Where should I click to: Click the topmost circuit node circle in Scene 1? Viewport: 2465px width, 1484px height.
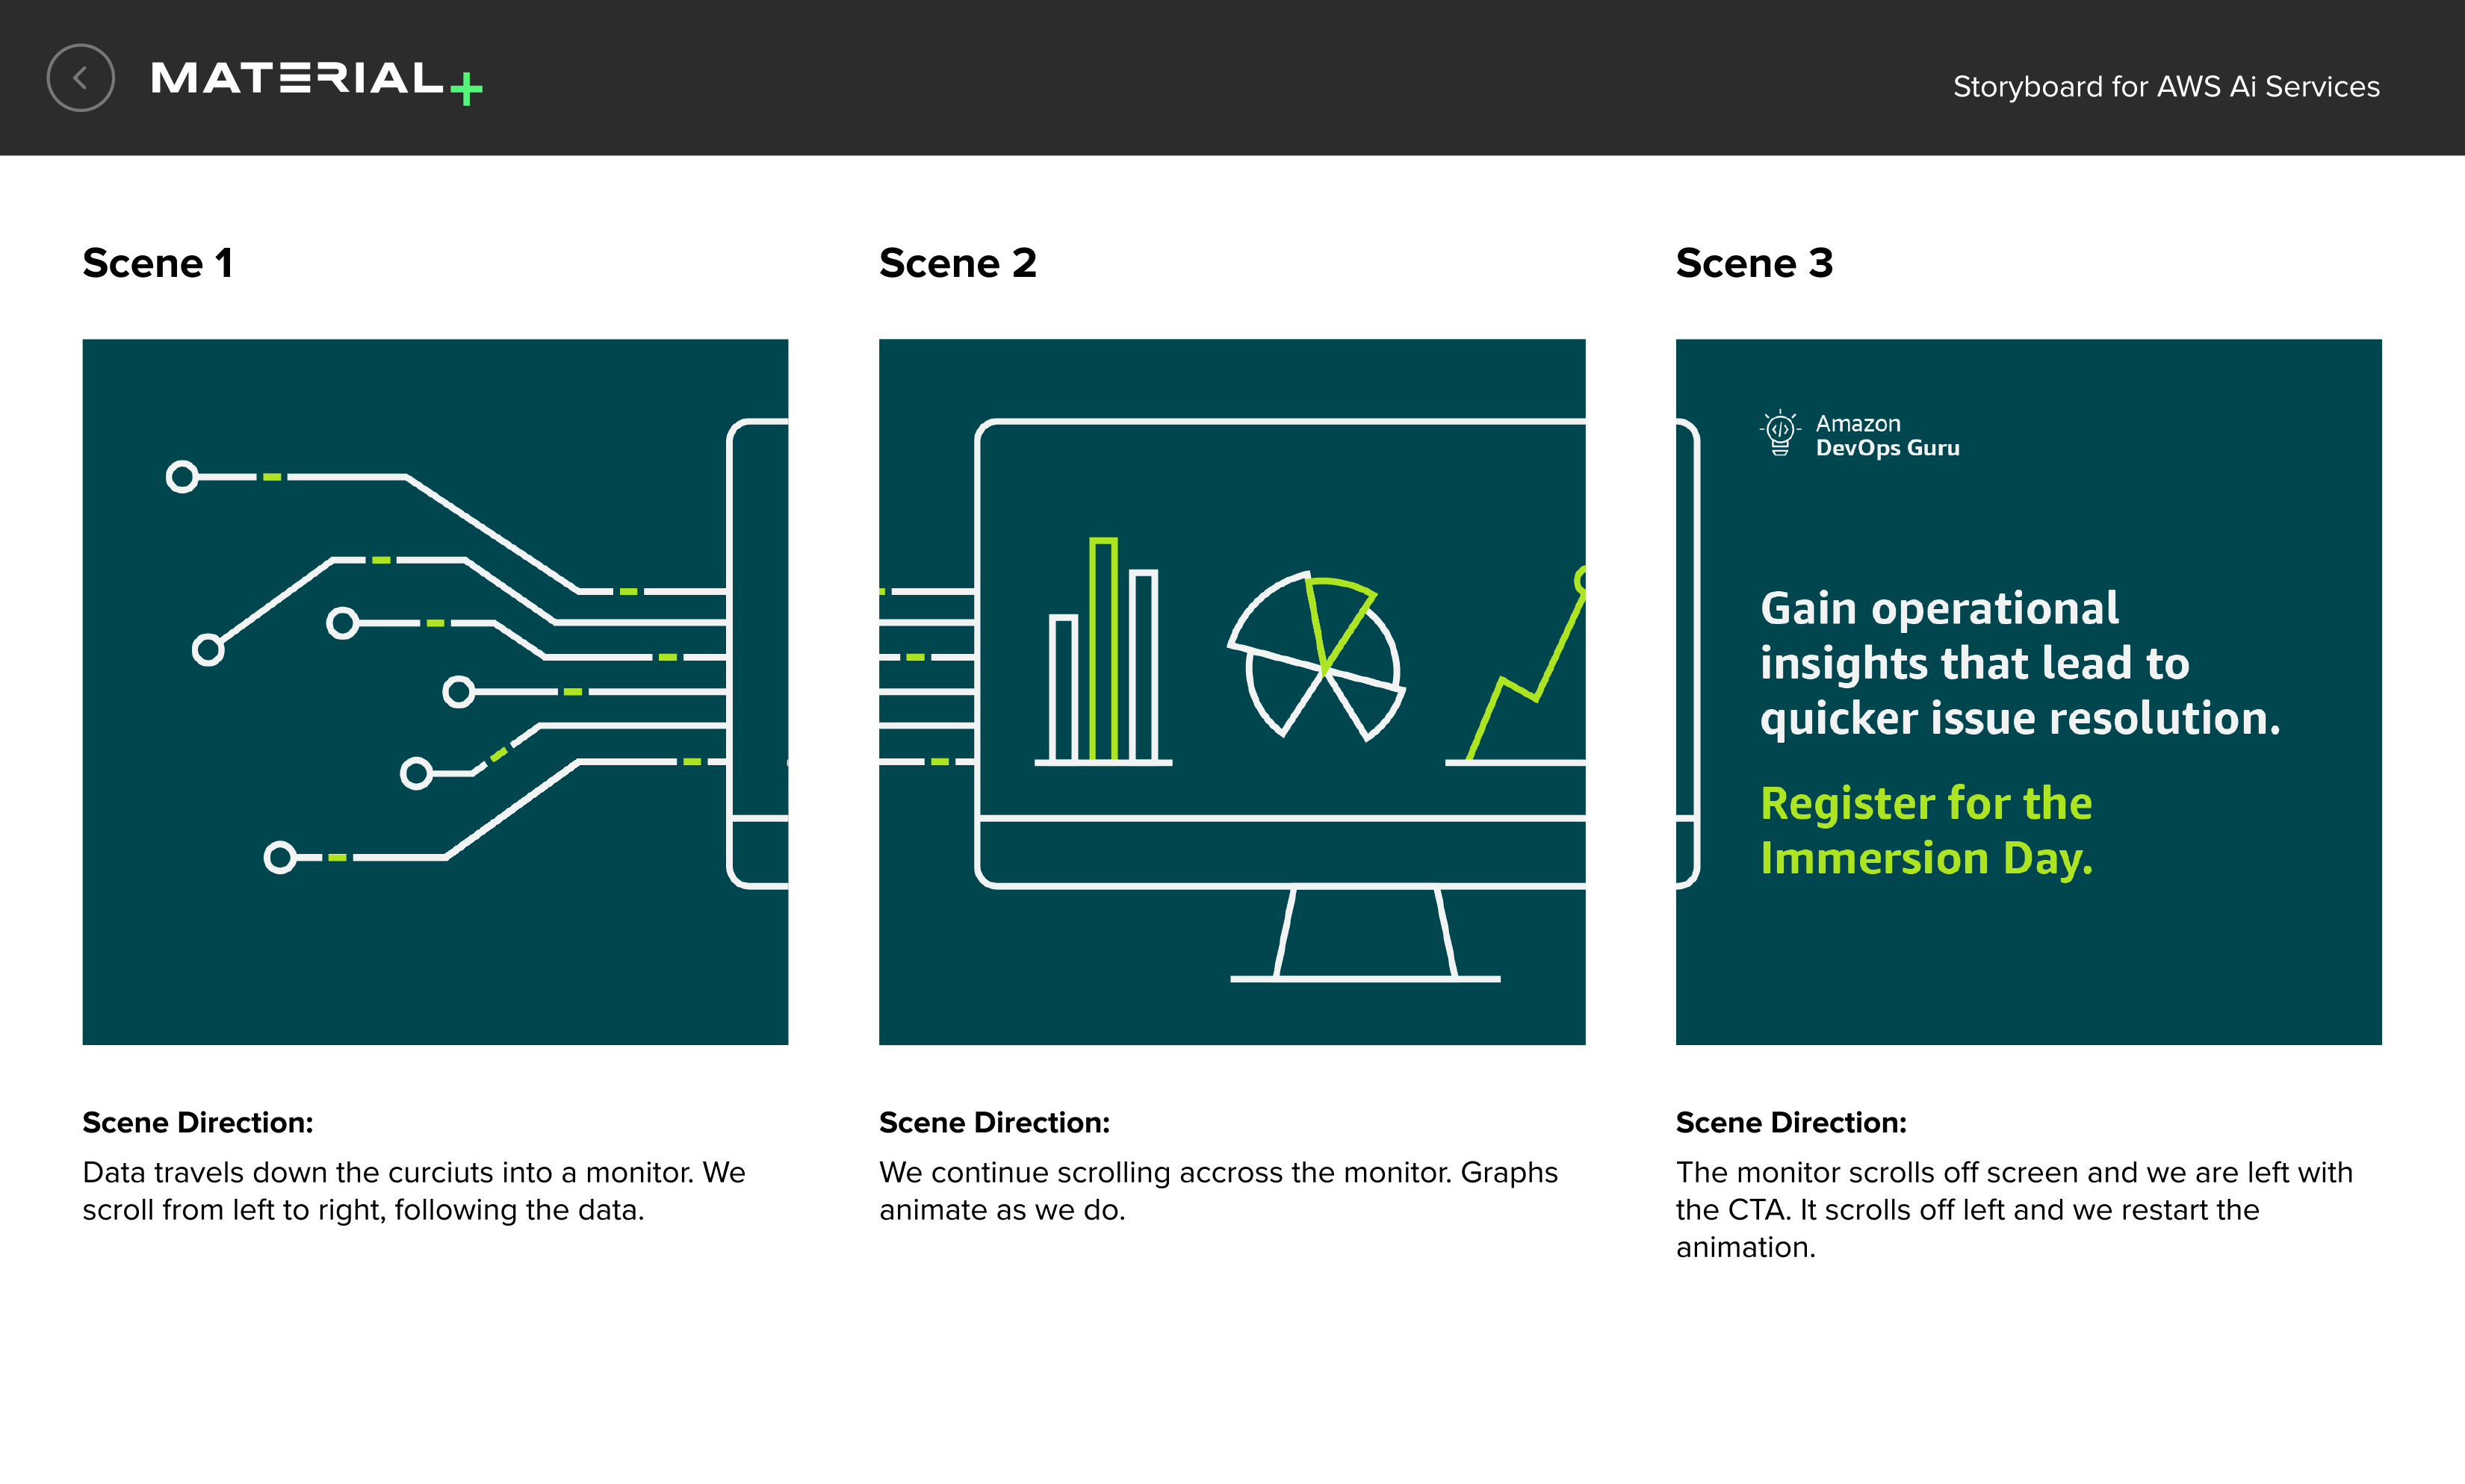click(x=182, y=476)
